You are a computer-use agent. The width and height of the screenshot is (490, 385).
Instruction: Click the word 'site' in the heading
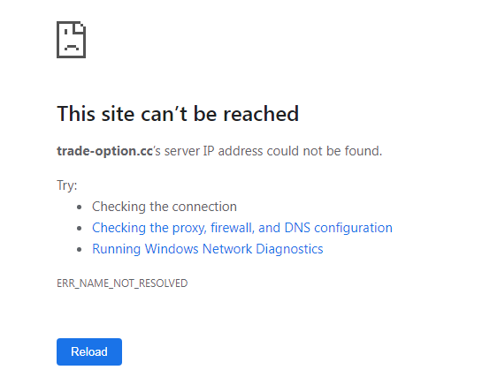pyautogui.click(x=118, y=114)
